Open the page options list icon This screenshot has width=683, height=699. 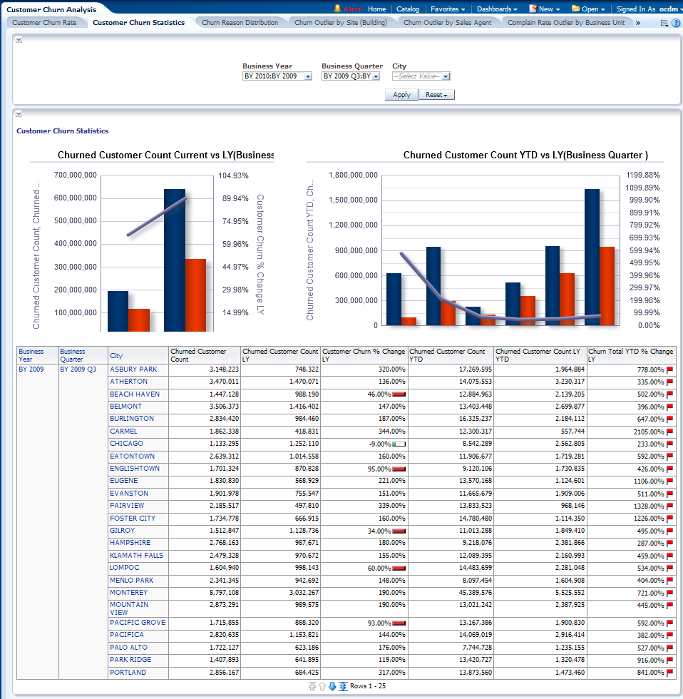pyautogui.click(x=664, y=23)
